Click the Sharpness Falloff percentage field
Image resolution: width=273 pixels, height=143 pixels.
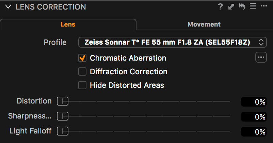[x=254, y=117]
